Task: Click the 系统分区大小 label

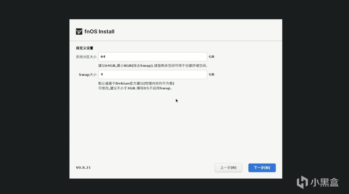Action: [86, 57]
